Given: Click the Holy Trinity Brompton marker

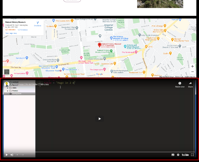Looking at the screenshot, I should [140, 35].
